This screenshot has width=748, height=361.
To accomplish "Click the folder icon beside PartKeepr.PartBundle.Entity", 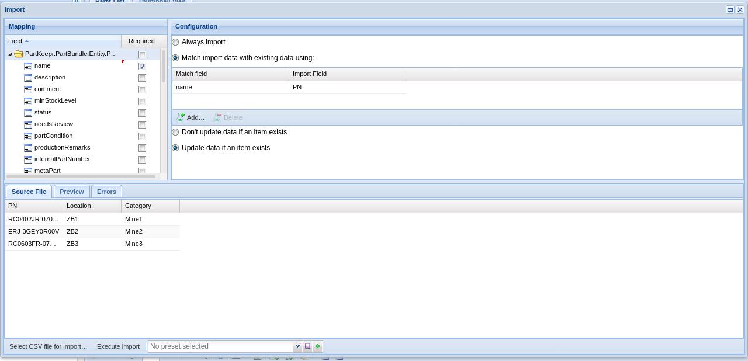I will [18, 54].
